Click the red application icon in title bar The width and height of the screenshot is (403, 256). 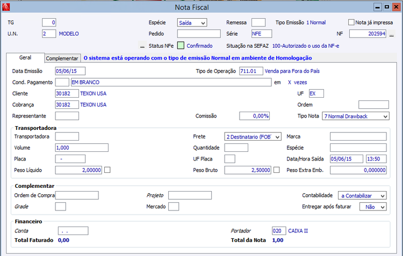[5, 7]
